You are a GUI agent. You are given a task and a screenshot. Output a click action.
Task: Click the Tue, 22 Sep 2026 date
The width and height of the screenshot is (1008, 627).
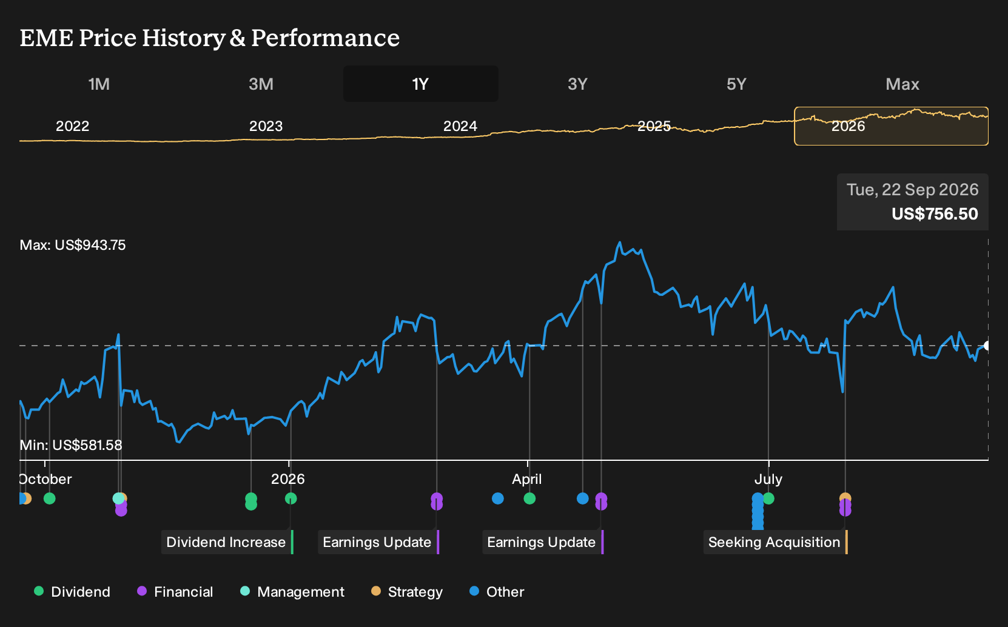pos(913,190)
